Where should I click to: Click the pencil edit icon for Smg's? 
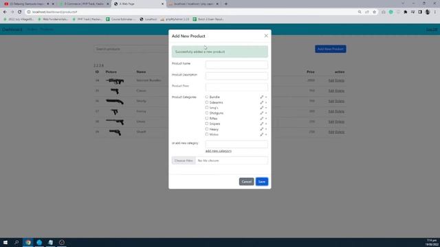point(261,108)
